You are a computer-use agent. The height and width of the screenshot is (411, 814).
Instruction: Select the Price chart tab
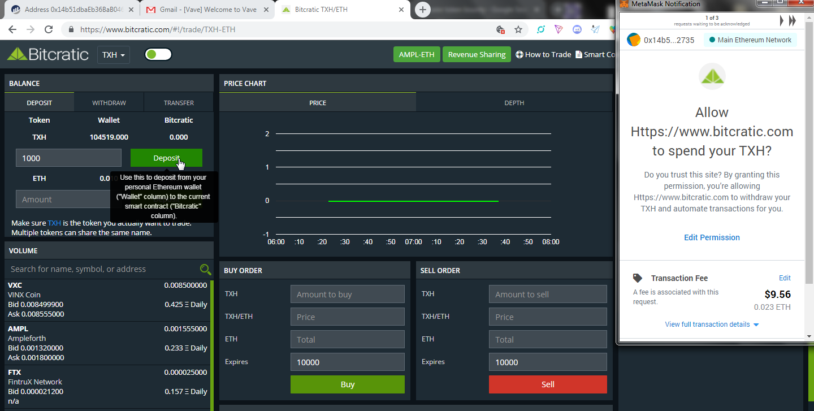318,102
